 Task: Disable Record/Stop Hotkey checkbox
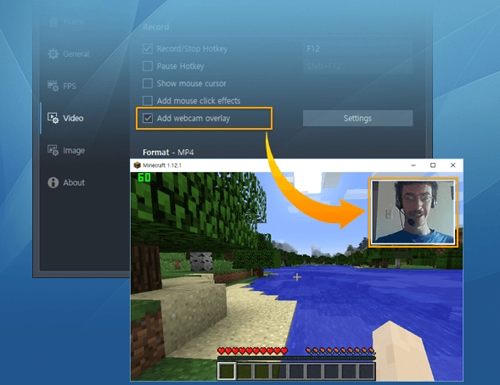pyautogui.click(x=148, y=48)
